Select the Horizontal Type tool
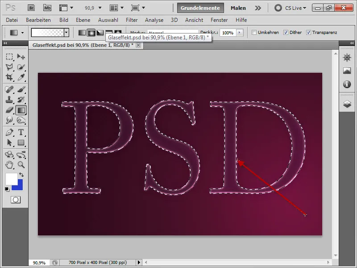Image resolution: width=357 pixels, height=268 pixels. 21,132
